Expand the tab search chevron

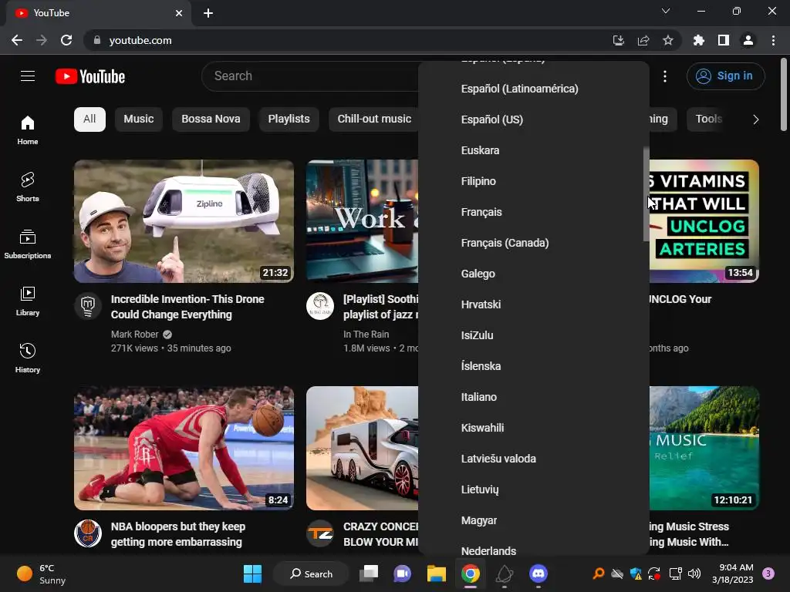pos(666,11)
